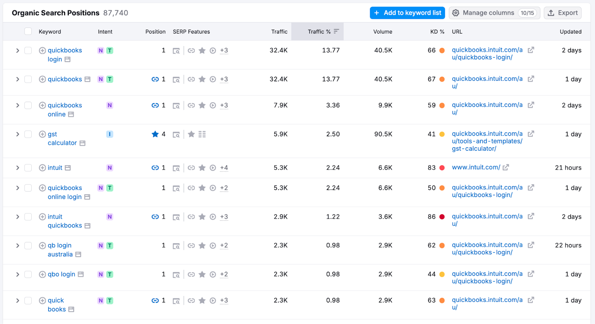Expand the 'intuit quickbooks' row details
Viewport: 595px width, 324px height.
(x=17, y=217)
